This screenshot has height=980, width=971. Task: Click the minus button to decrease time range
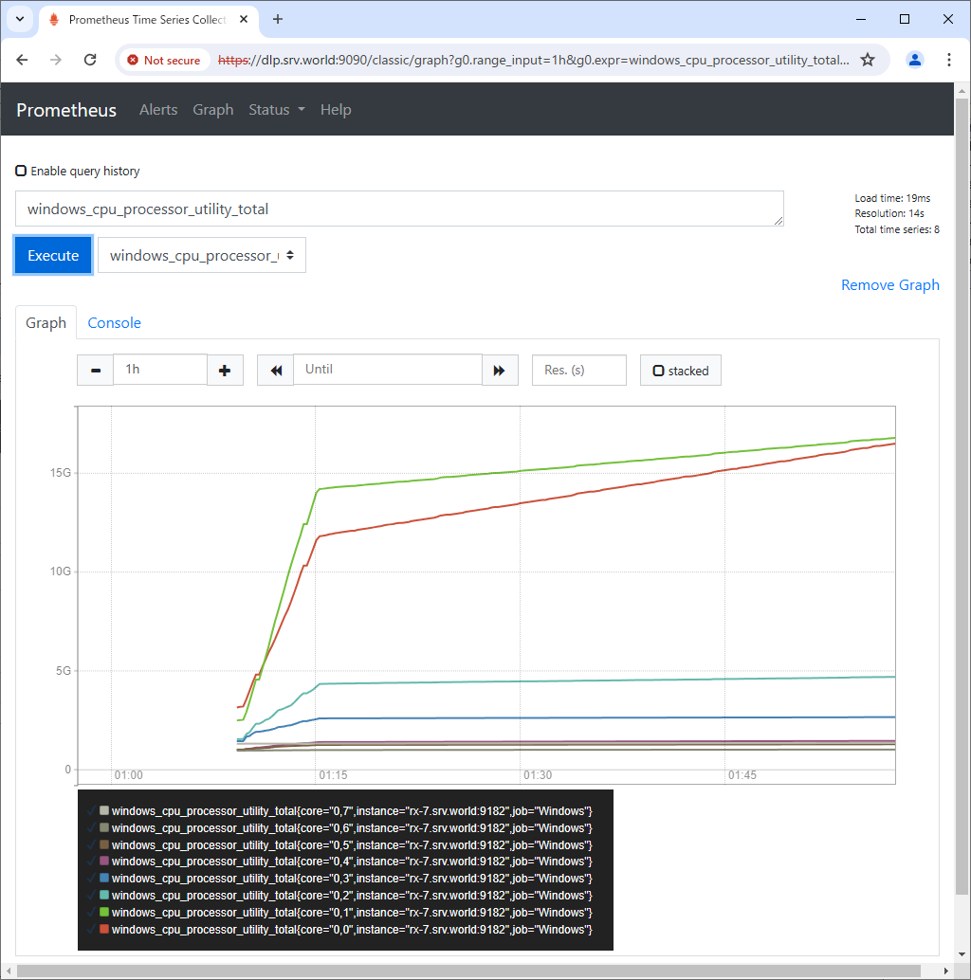[96, 370]
